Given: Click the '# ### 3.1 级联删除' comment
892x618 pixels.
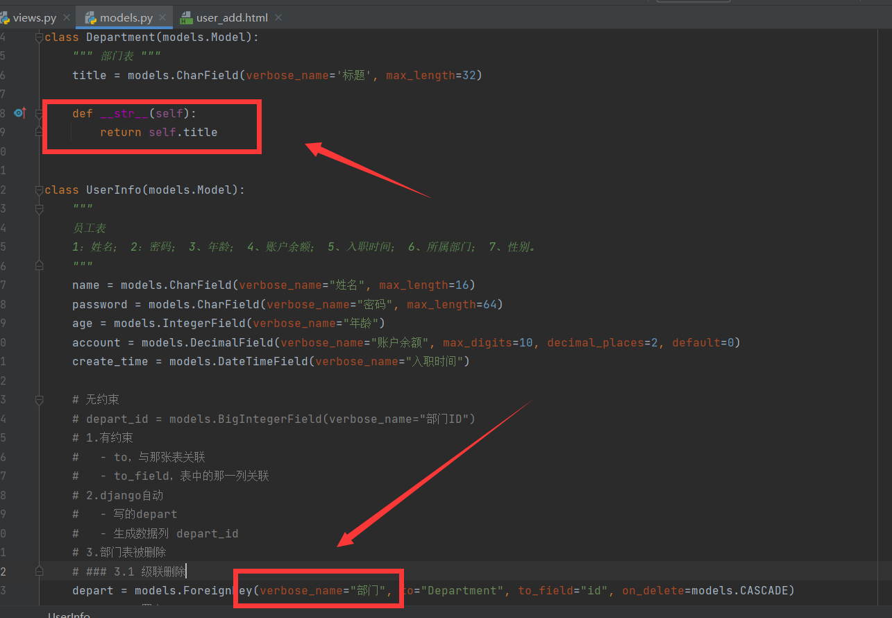Looking at the screenshot, I should click(x=129, y=571).
